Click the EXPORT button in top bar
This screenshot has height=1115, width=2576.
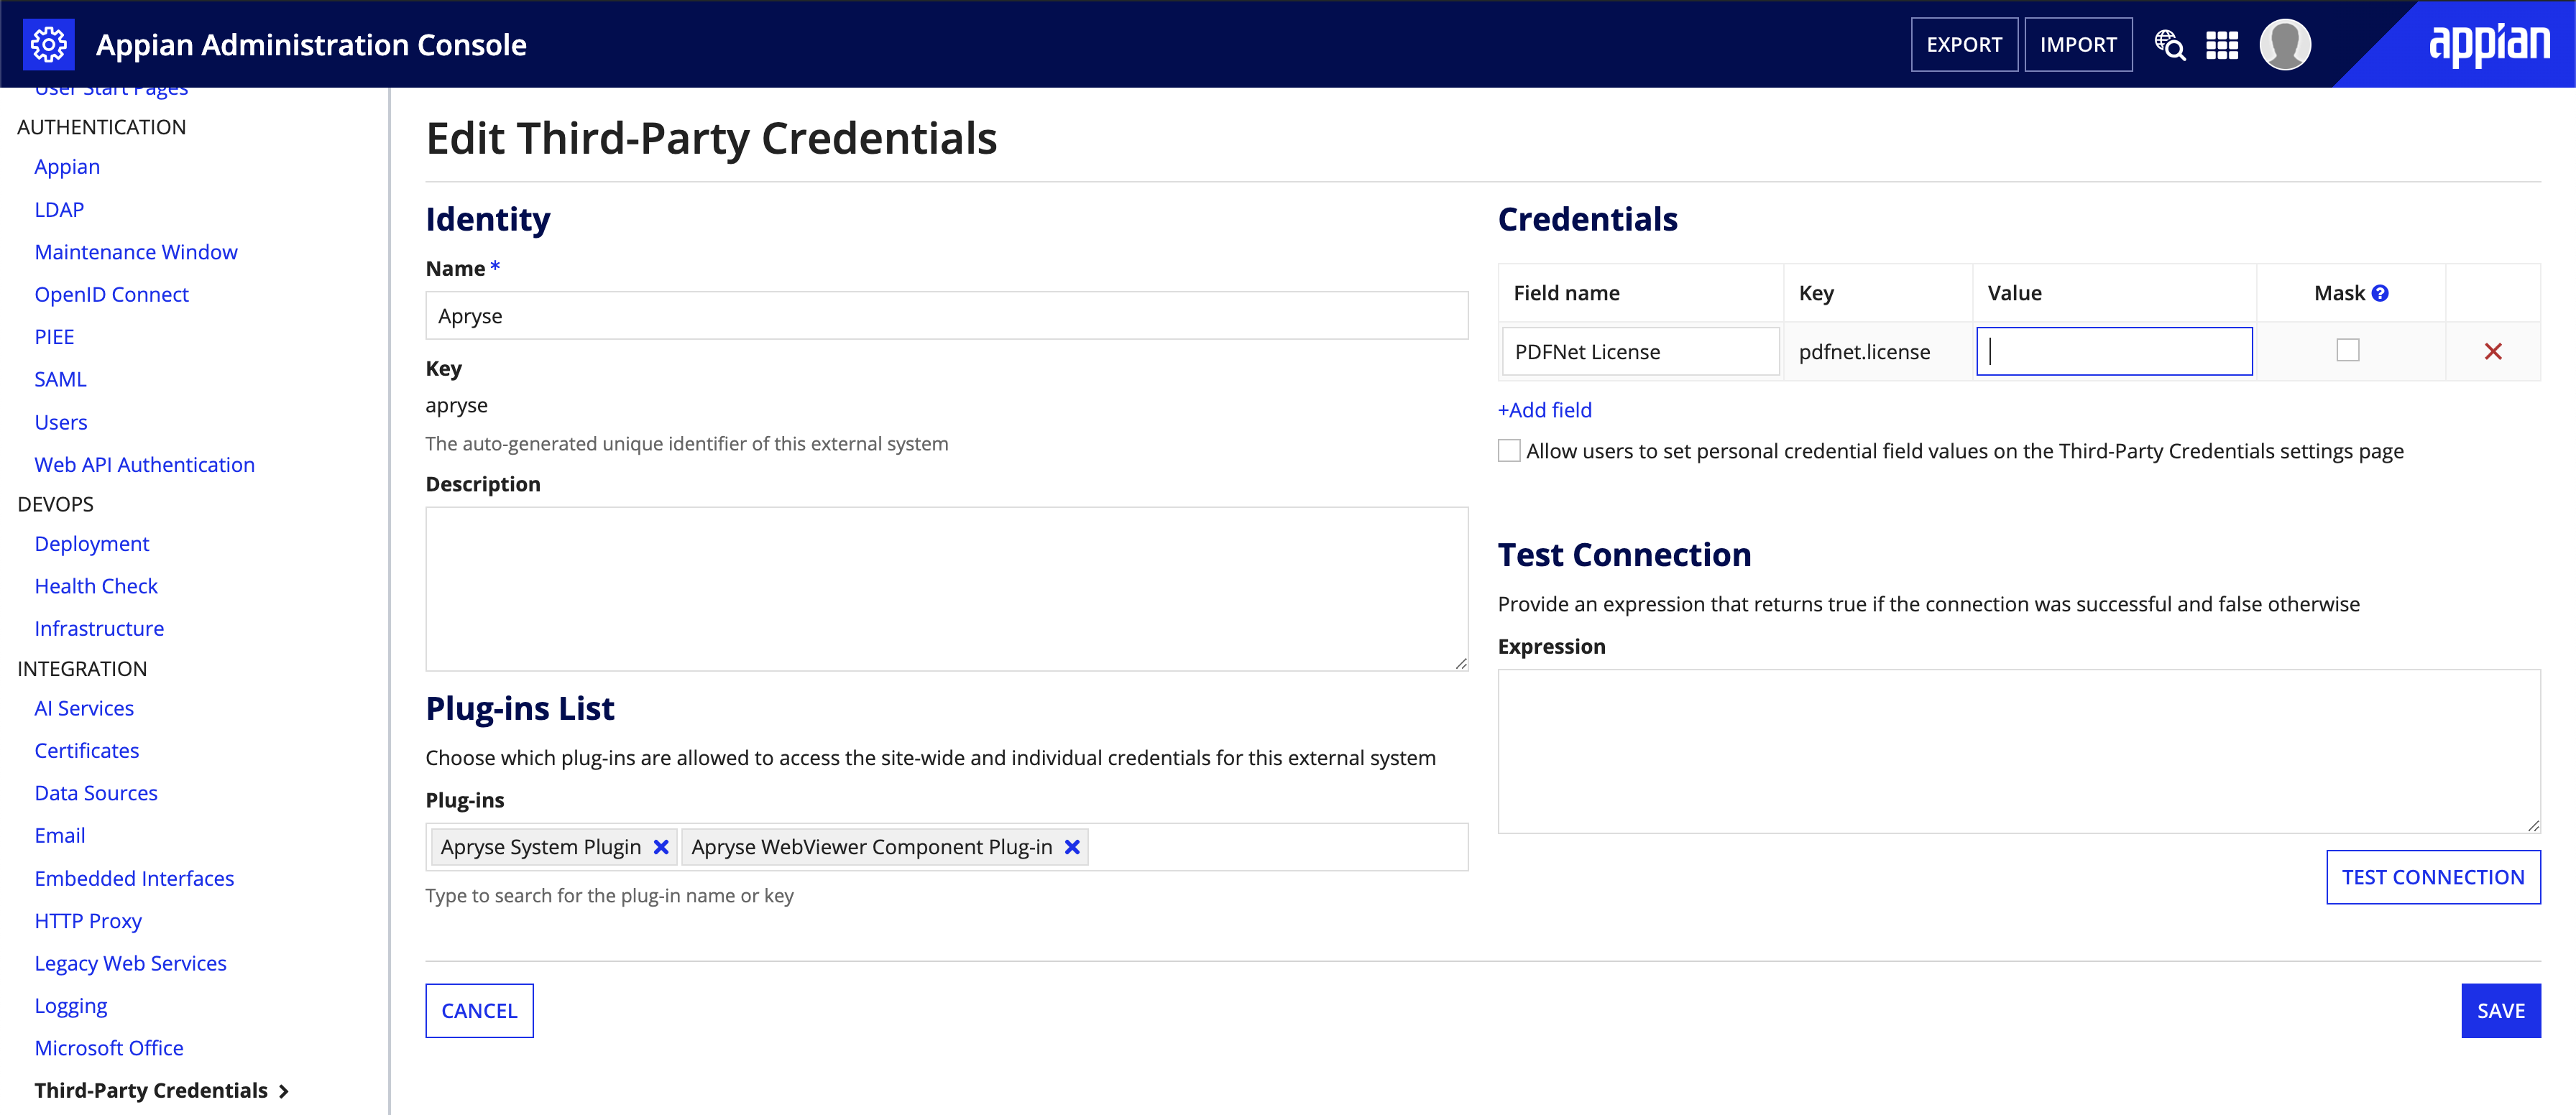click(1965, 45)
